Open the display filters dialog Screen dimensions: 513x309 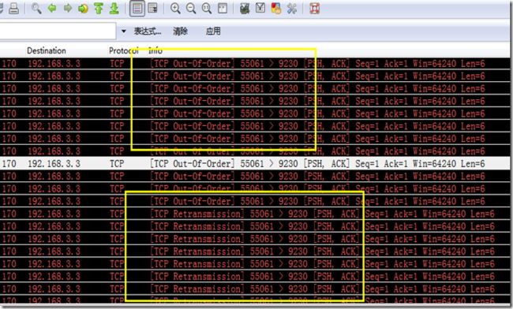tap(260, 9)
